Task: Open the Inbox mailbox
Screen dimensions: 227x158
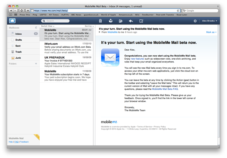Action: click(x=23, y=34)
